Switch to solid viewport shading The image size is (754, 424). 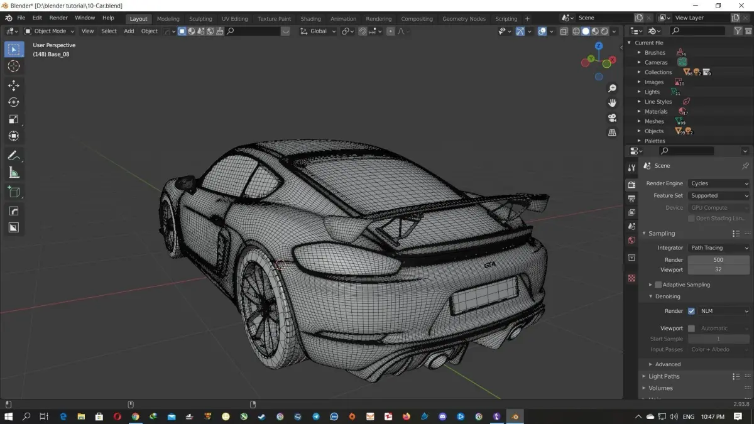[x=586, y=31]
